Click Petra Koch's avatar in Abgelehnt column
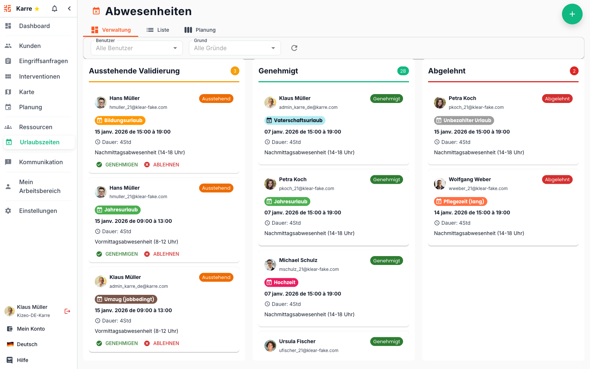 click(440, 103)
